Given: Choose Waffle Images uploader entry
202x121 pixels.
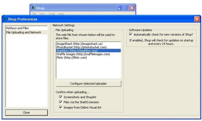Looking at the screenshot, I should [x=89, y=54].
